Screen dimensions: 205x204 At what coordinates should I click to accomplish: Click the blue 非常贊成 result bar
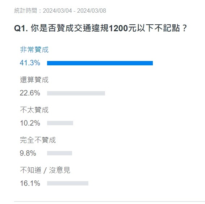coord(100,63)
